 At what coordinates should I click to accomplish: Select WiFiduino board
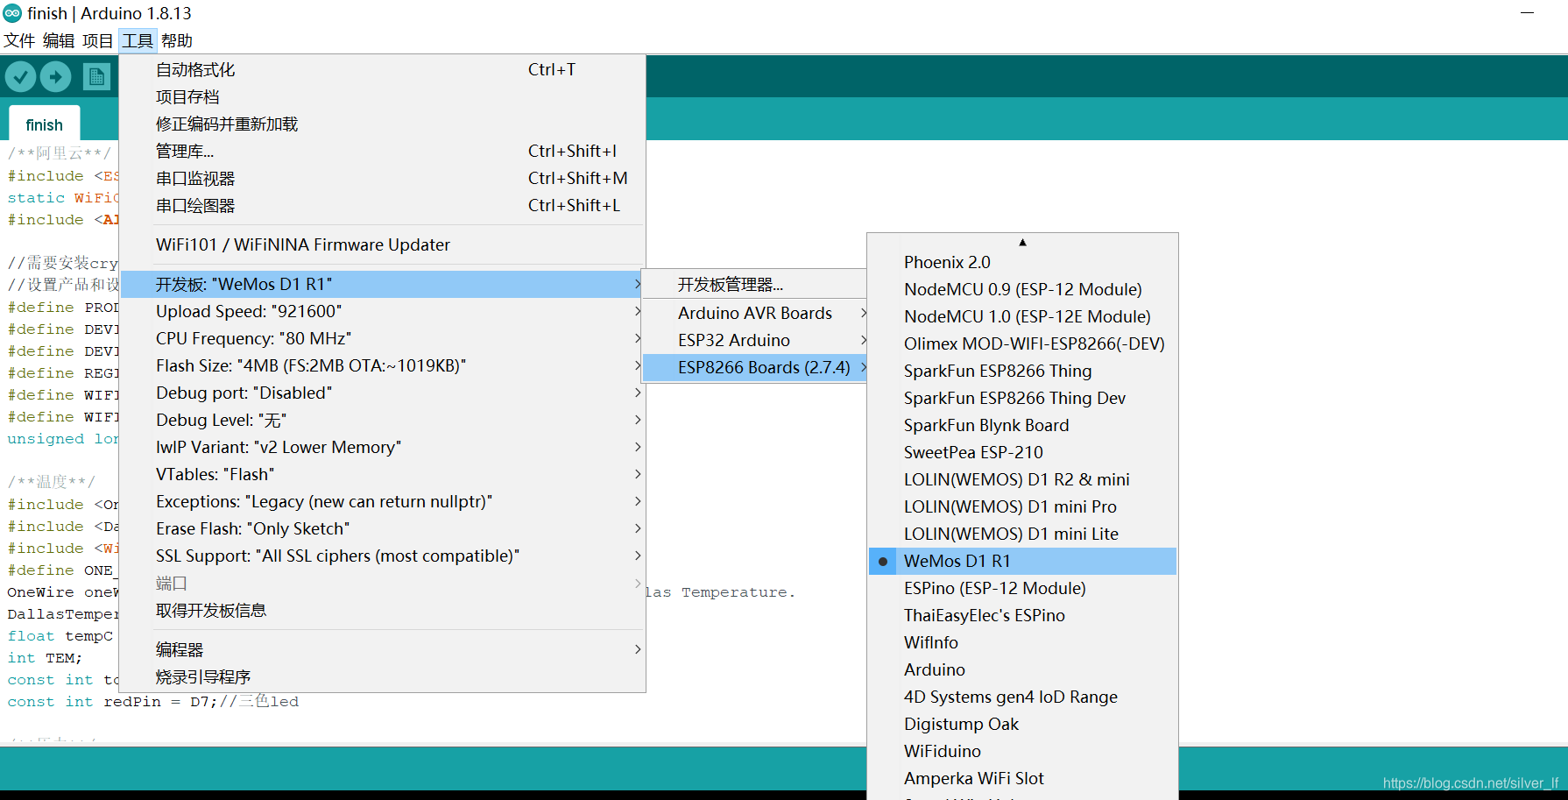pyautogui.click(x=1022, y=751)
